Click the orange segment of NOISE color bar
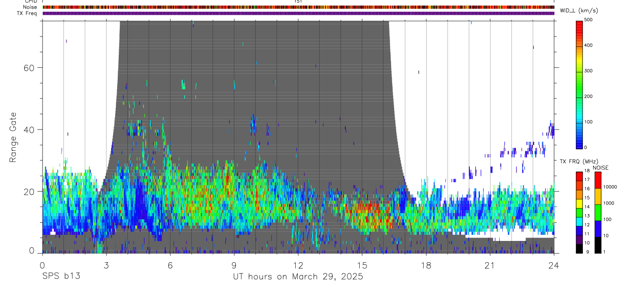 pyautogui.click(x=598, y=196)
